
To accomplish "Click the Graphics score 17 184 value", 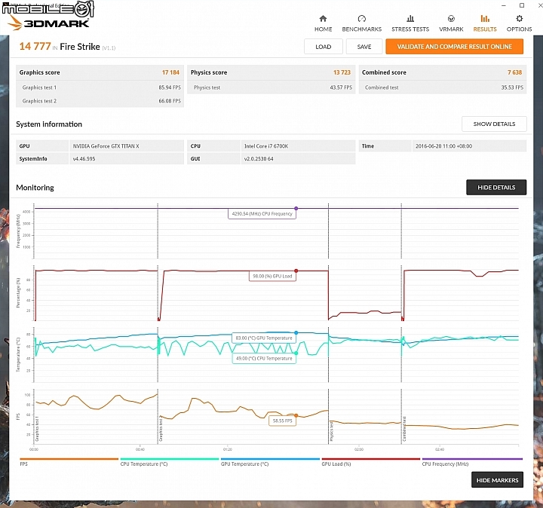I will 170,72.
